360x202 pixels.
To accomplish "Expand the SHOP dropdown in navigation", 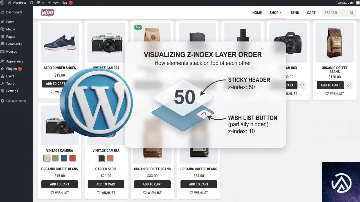I will [276, 13].
